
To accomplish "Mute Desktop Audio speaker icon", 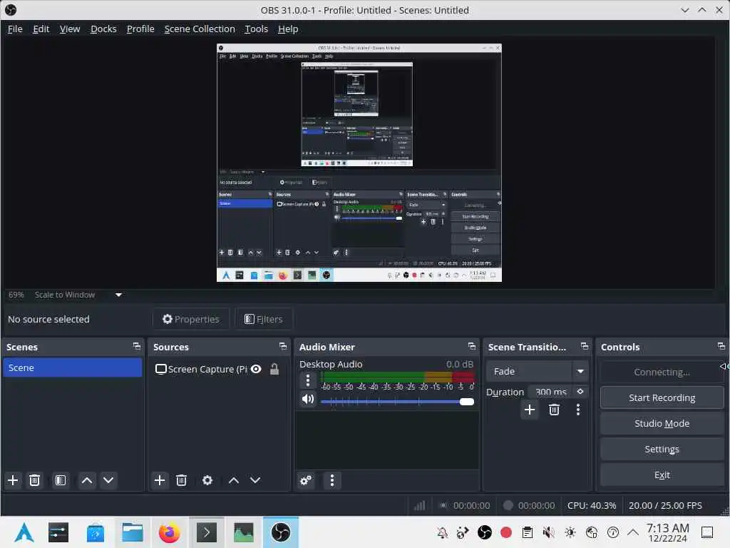I will [308, 400].
